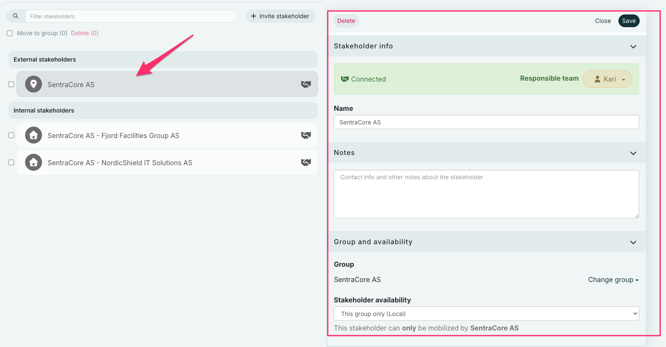This screenshot has width=666, height=347.
Task: Click handshake icon for Fjord Facilities Group
Action: [306, 135]
